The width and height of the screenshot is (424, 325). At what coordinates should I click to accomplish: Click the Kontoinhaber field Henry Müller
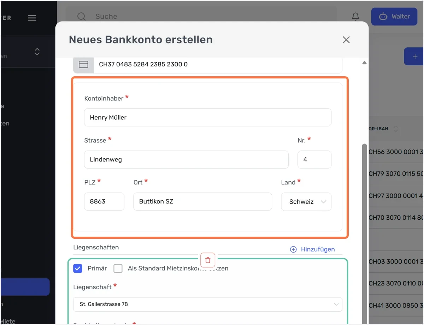coord(208,117)
